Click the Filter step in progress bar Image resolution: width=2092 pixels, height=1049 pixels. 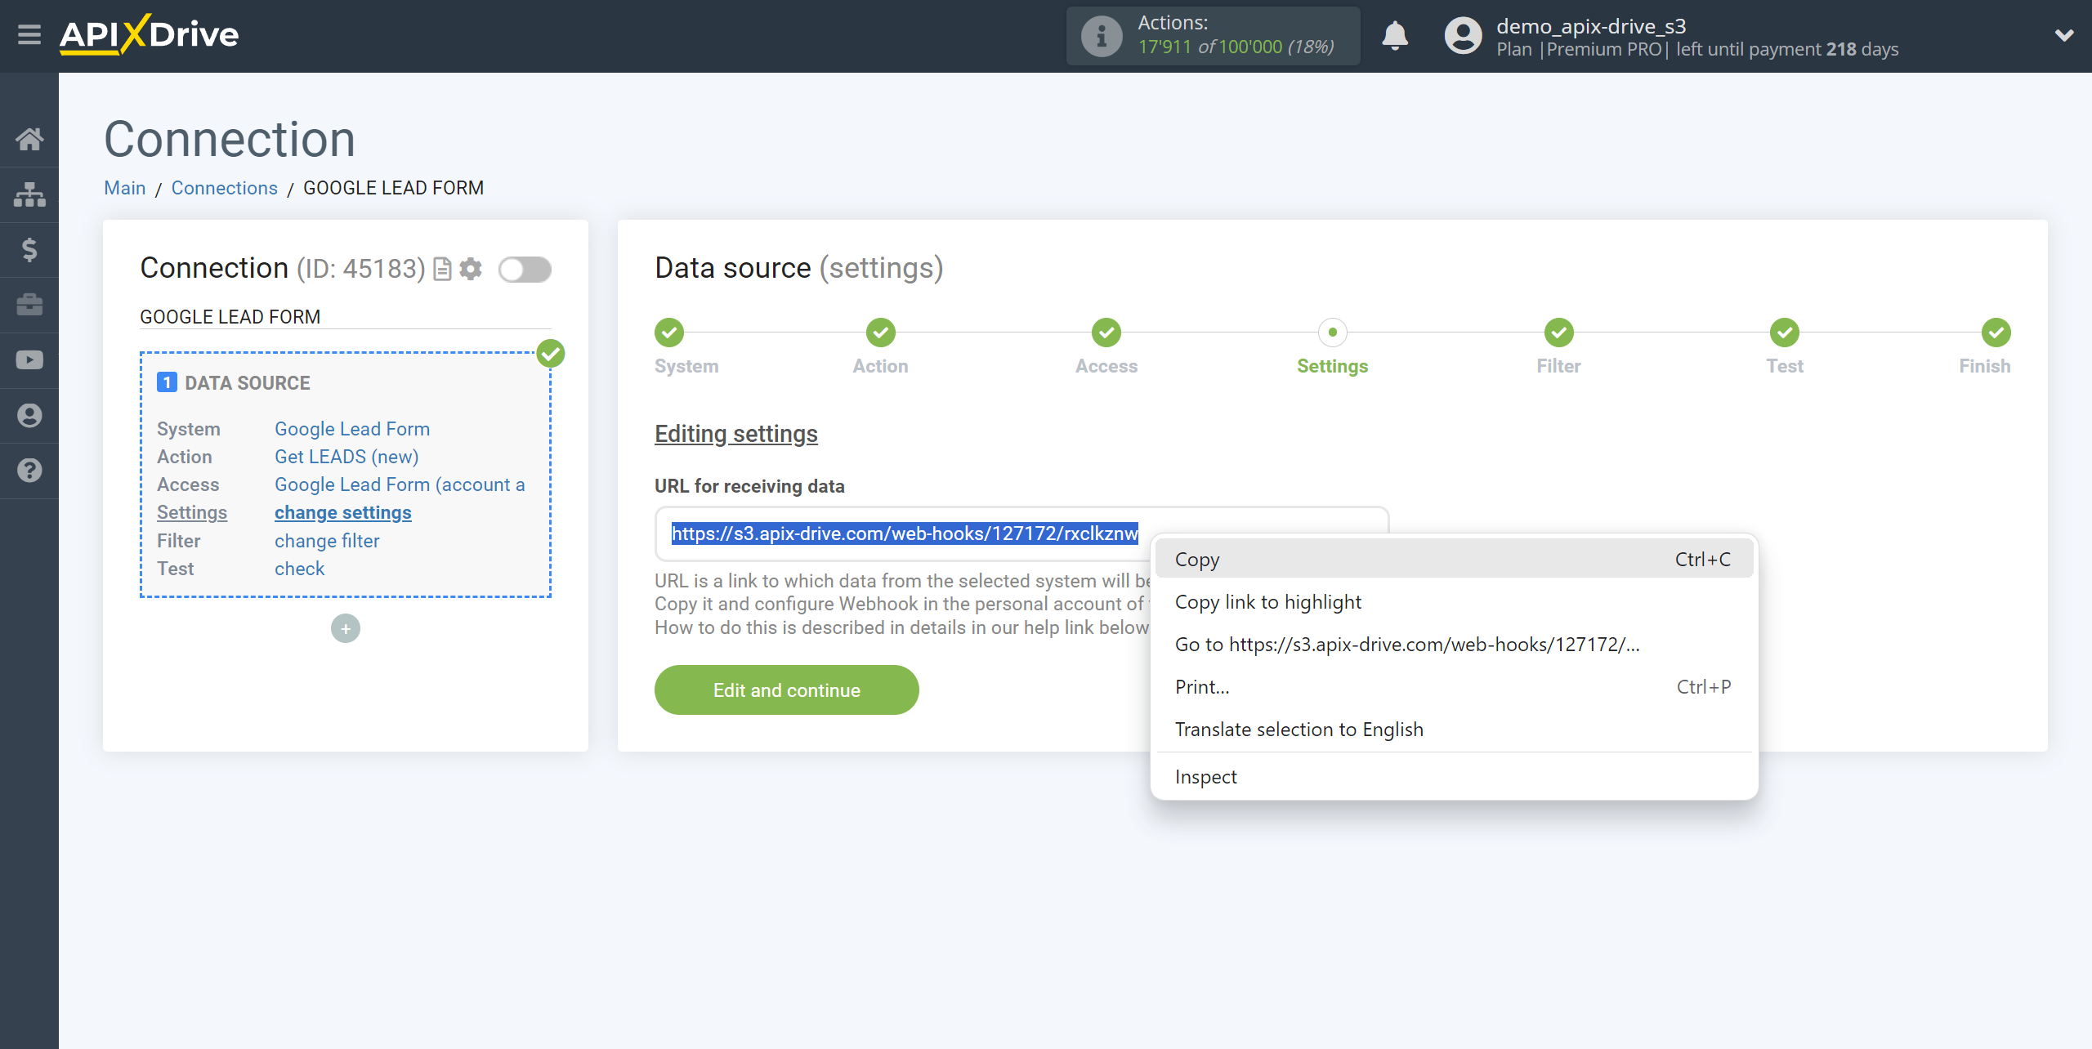pos(1556,332)
